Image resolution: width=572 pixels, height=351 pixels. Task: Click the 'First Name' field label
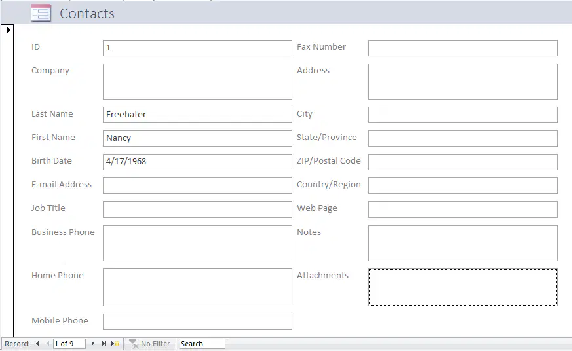[53, 137]
